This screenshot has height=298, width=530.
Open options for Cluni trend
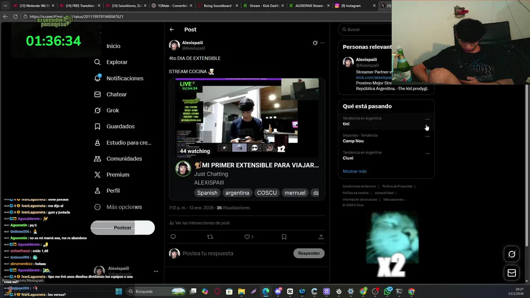pos(427,154)
